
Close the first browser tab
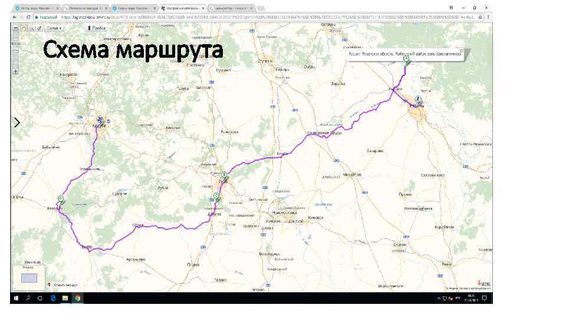(x=57, y=8)
